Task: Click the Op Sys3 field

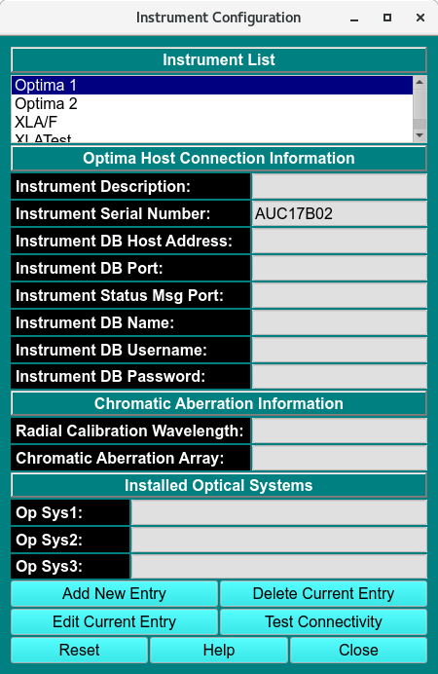Action: click(279, 566)
